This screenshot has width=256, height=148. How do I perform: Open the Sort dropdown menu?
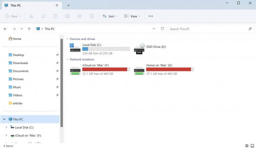coord(110,16)
